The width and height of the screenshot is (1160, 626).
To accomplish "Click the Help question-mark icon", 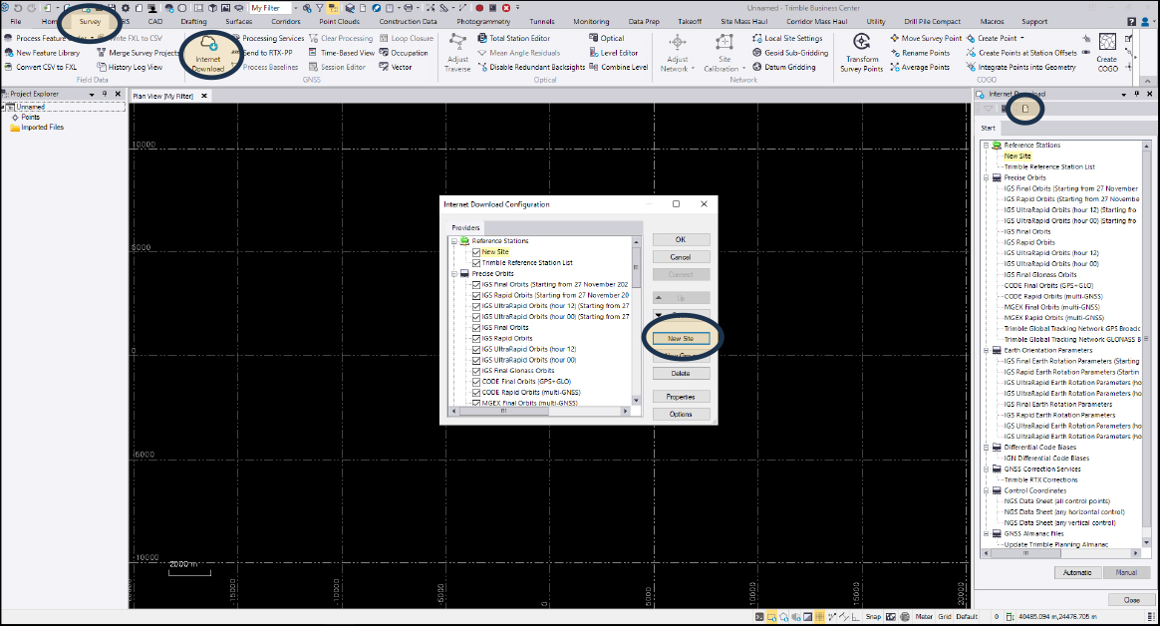I will click(1132, 22).
